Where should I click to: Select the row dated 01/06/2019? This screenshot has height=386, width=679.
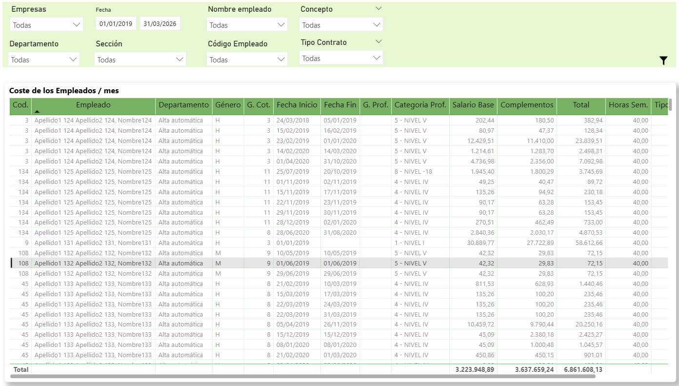[293, 263]
